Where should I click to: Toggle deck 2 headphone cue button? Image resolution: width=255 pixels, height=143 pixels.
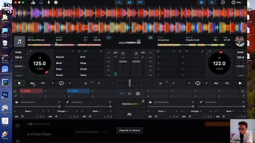pos(151,38)
